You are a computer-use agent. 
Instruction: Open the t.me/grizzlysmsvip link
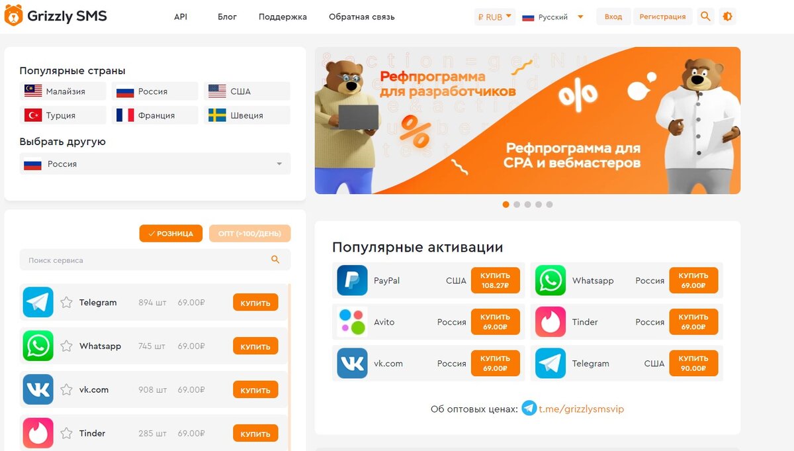(x=581, y=409)
